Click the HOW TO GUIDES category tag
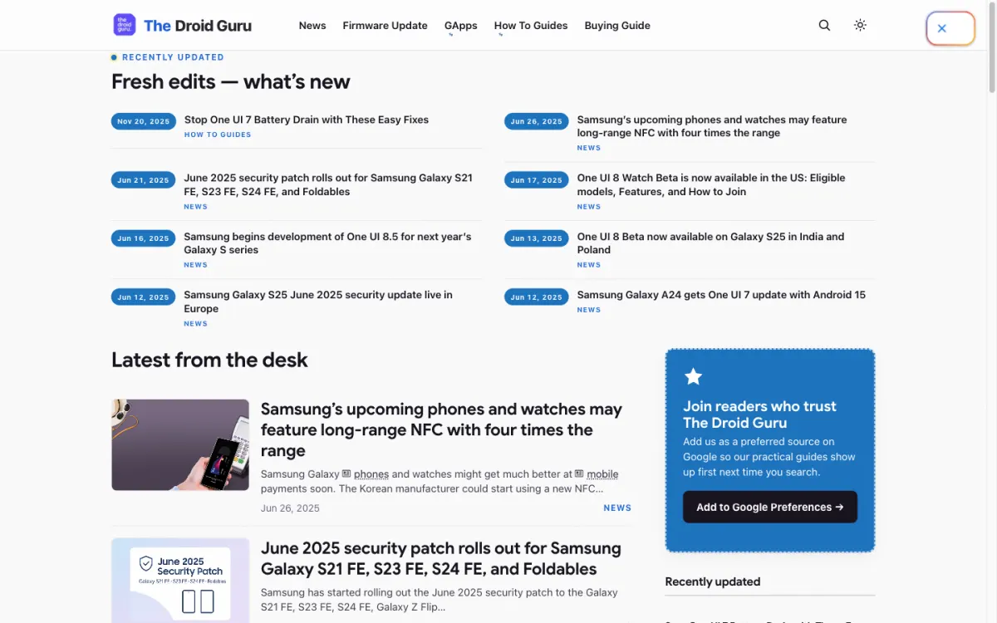Screen dimensions: 997x623 coord(218,135)
